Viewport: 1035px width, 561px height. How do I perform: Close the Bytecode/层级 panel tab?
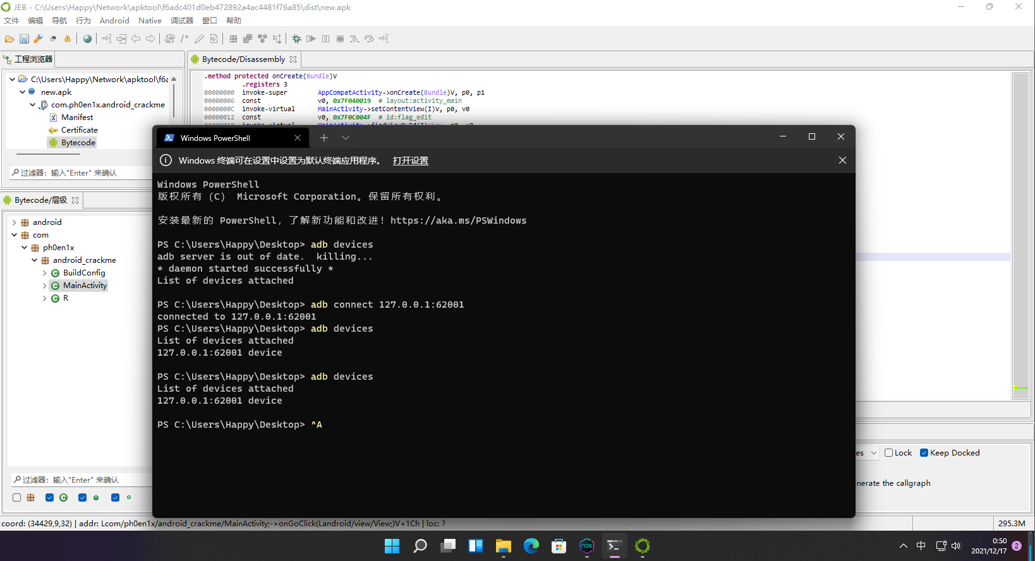pos(75,200)
